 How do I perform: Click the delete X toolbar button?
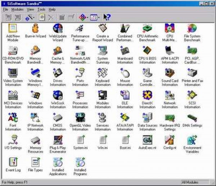click(x=51, y=17)
